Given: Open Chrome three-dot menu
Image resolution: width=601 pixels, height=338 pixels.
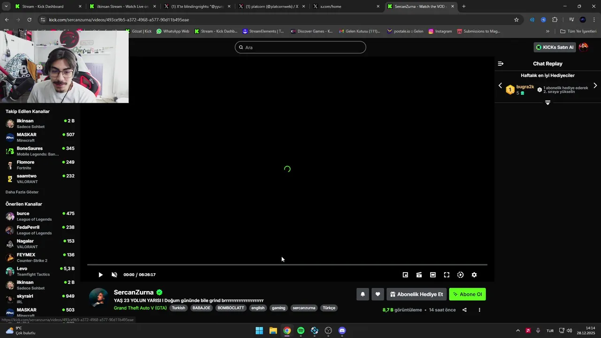Looking at the screenshot, I should click(594, 20).
